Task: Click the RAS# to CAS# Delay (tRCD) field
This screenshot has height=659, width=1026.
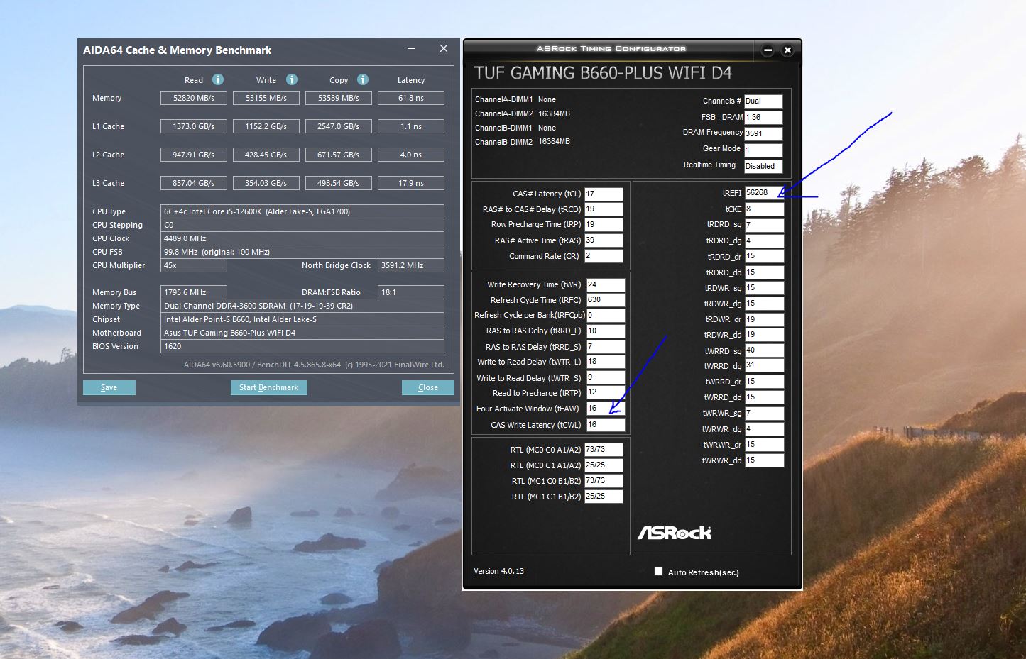Action: [x=604, y=209]
